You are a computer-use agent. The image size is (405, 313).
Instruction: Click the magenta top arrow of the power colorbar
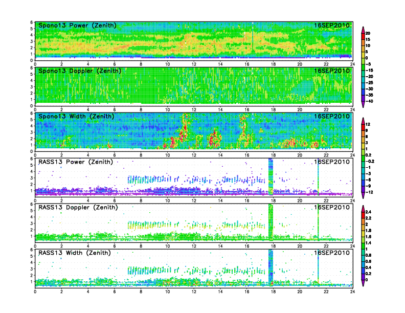(x=363, y=30)
